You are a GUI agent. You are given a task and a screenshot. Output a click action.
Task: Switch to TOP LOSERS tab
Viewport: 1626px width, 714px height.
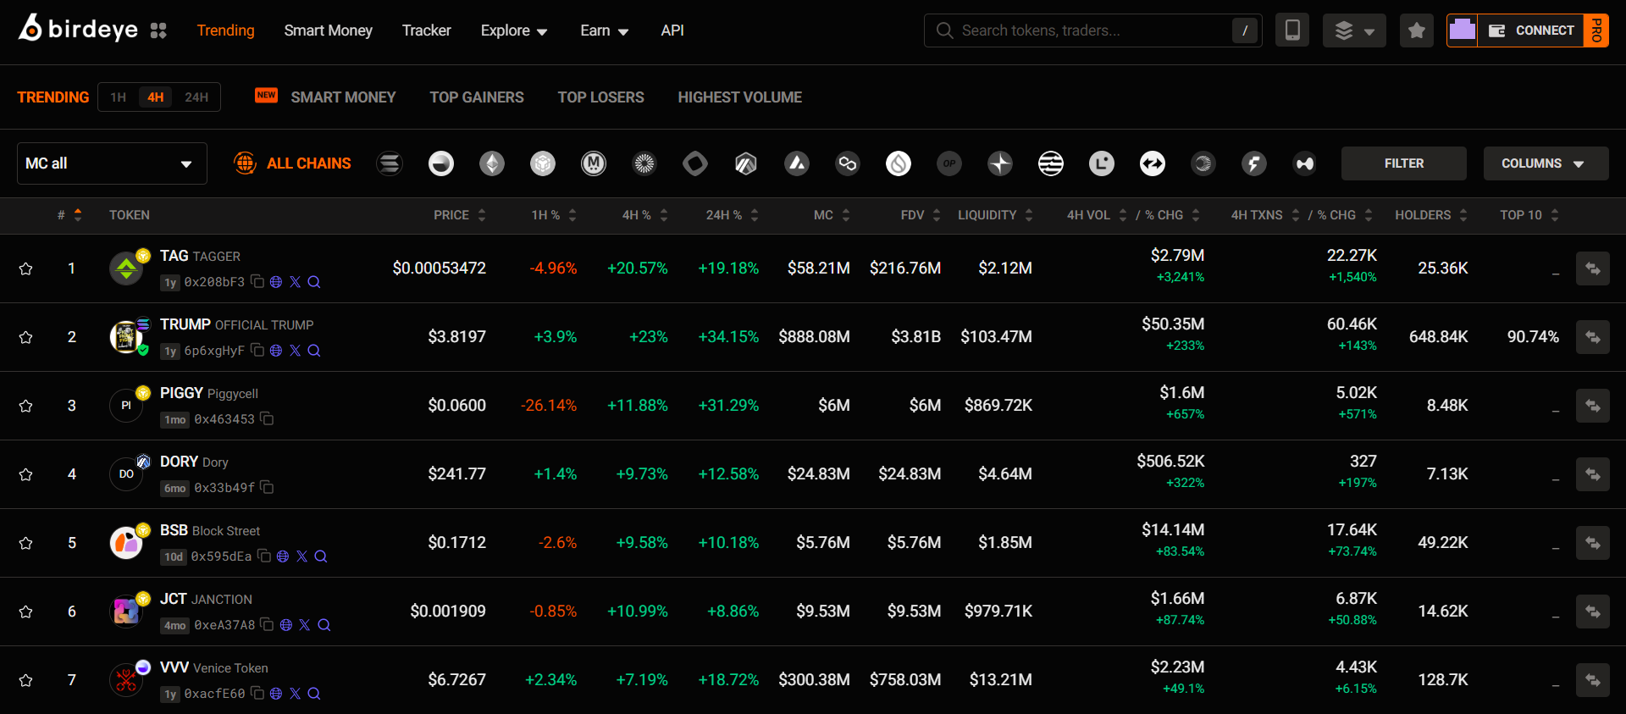(x=600, y=97)
